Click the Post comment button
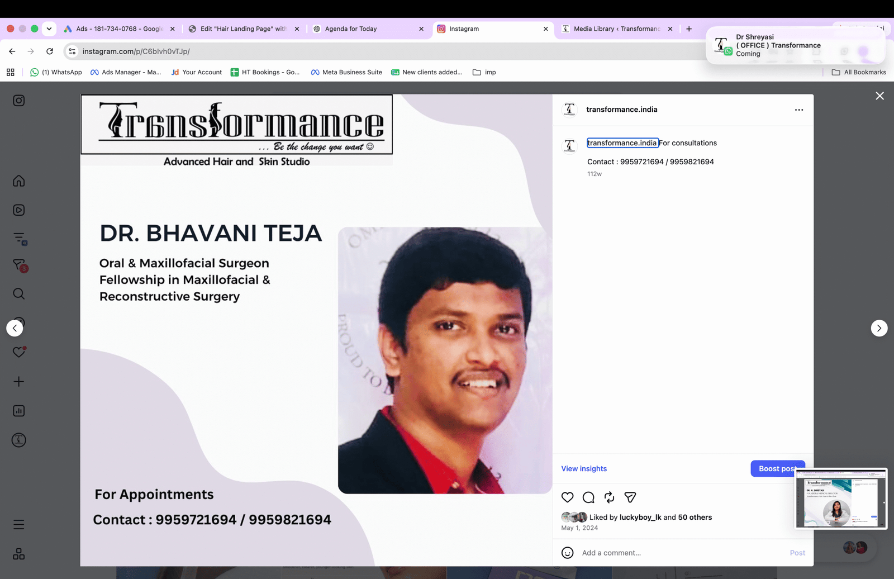 click(797, 553)
